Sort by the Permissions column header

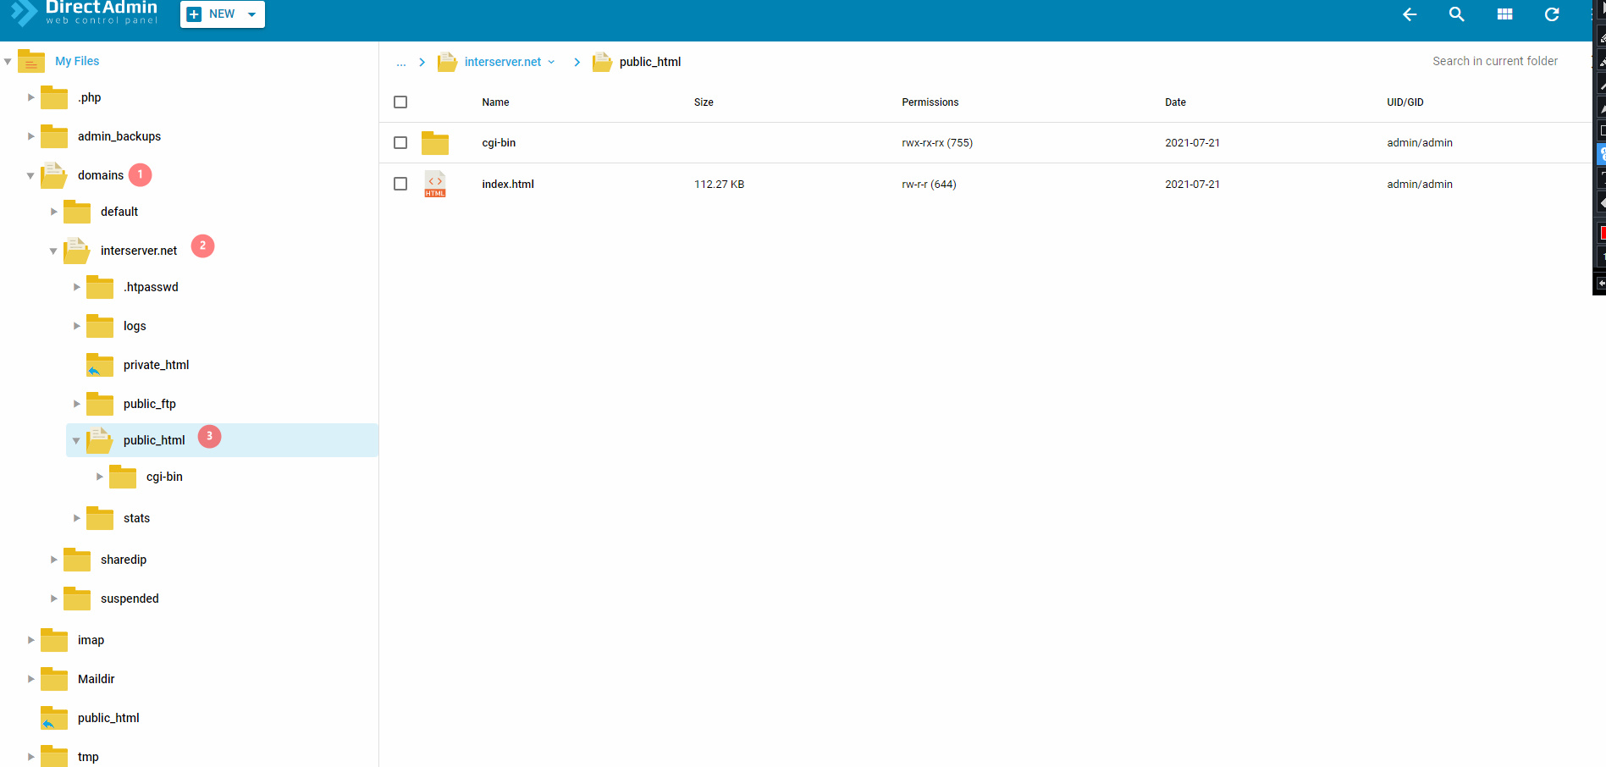pos(930,102)
